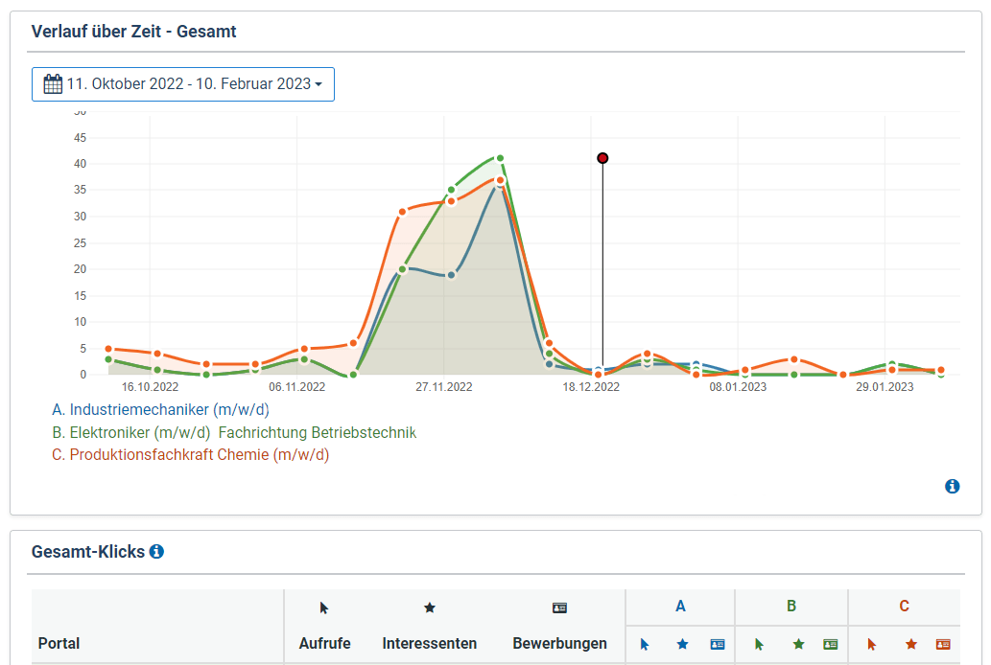
Task: Hide Produktionsfachkraft Chemie series in legend
Action: 190,454
